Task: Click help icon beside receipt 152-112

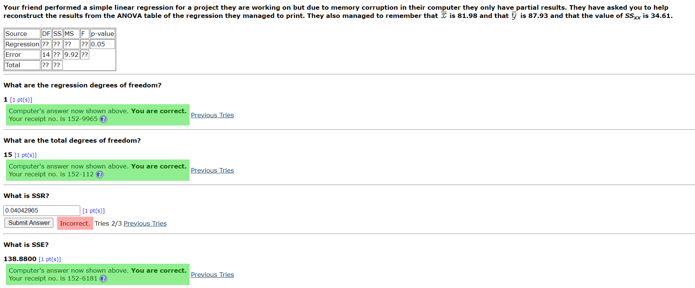Action: click(100, 174)
